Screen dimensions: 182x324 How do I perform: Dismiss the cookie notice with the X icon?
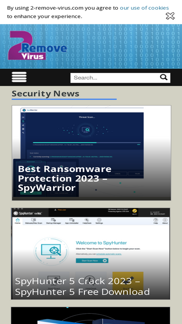(170, 16)
